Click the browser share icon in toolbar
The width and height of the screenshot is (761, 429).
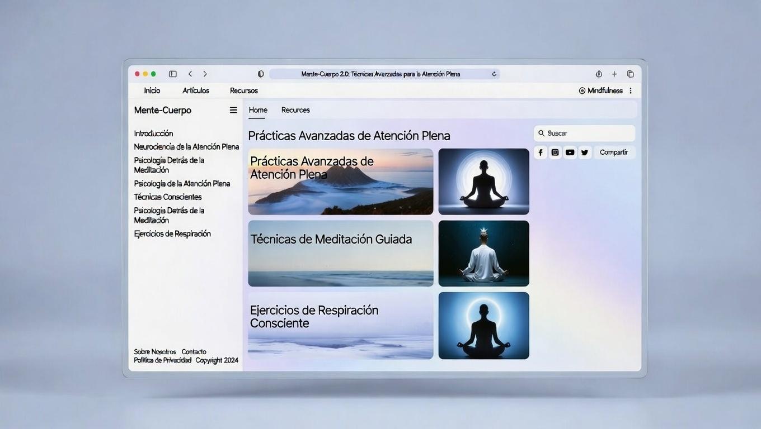pyautogui.click(x=599, y=74)
